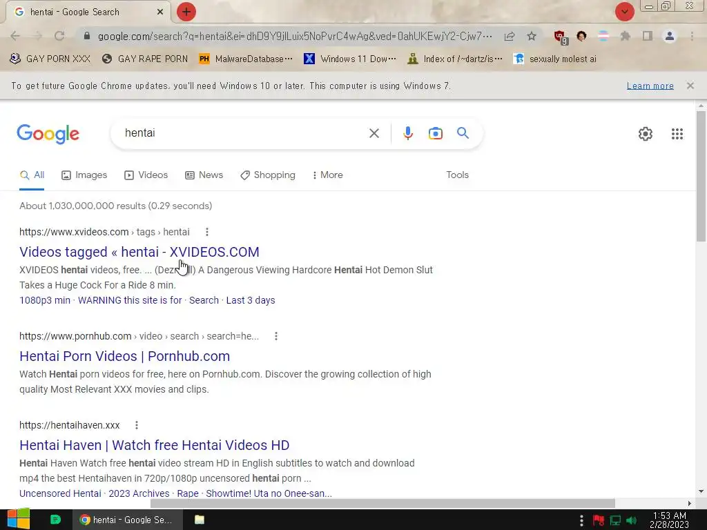The height and width of the screenshot is (530, 707).
Task: Open the Extensions puzzle piece menu
Action: (625, 36)
